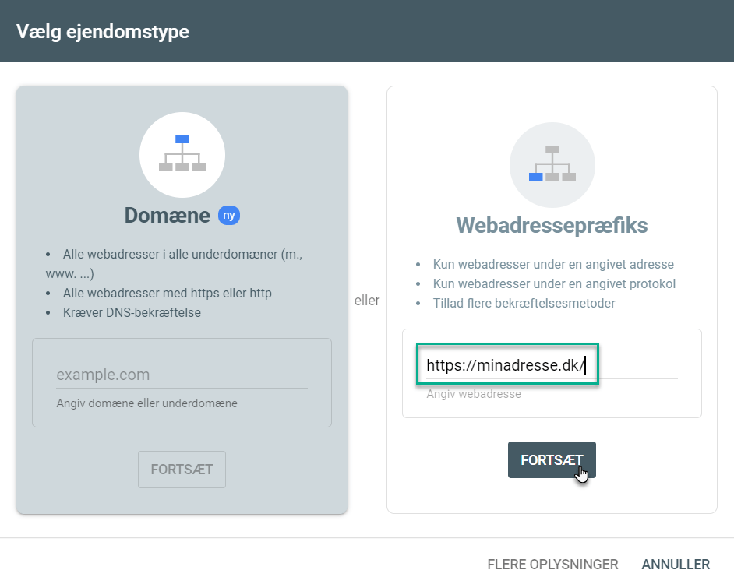Image resolution: width=734 pixels, height=584 pixels.
Task: Click the gray circle icon on the right card
Action: [552, 164]
